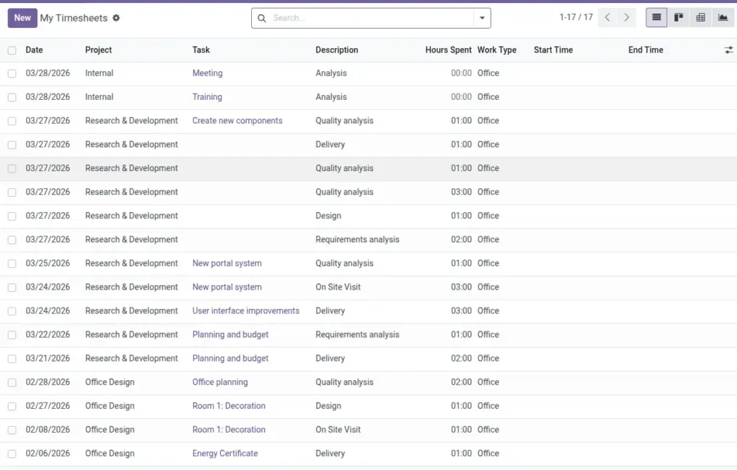Switch to kanban view
Screen dimensions: 737x470
[x=678, y=18]
